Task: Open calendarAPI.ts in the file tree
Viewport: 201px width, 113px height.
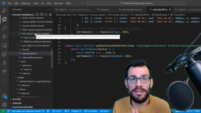Action: pyautogui.click(x=29, y=53)
